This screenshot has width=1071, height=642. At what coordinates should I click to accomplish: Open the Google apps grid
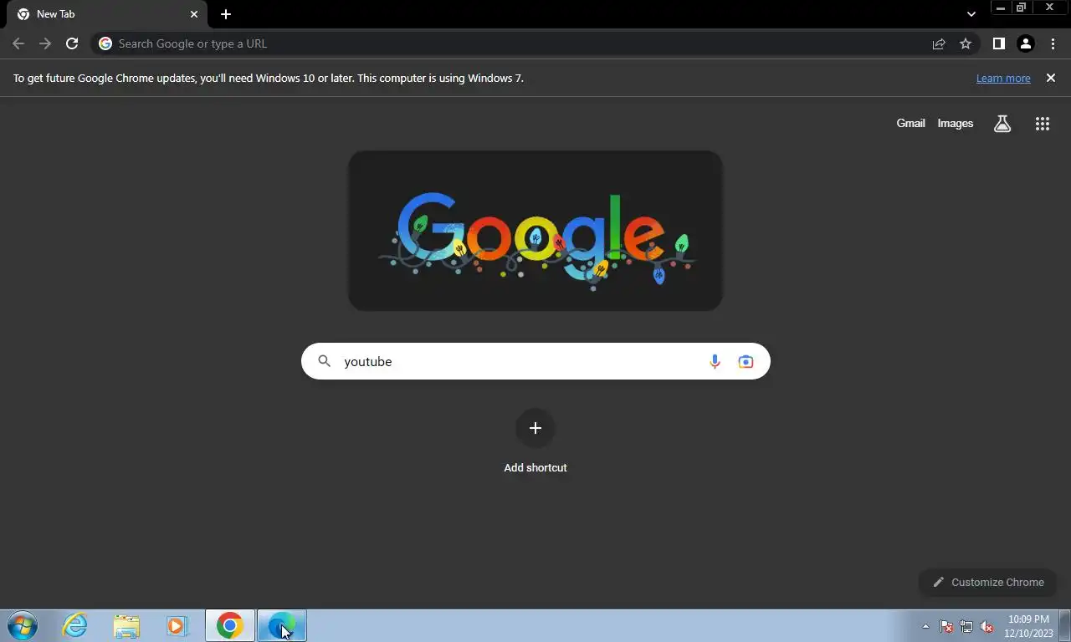(1042, 124)
